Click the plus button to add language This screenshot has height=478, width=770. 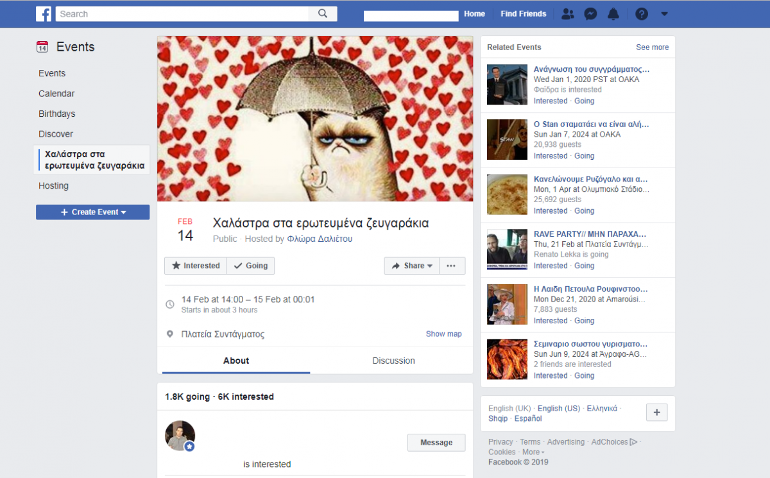coord(656,413)
